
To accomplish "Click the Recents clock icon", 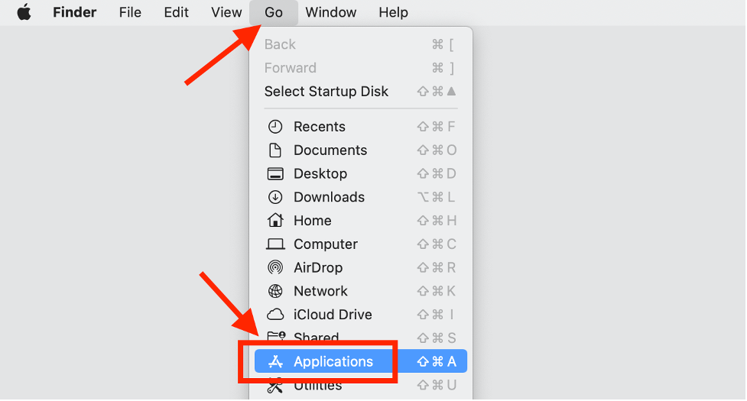I will [275, 127].
